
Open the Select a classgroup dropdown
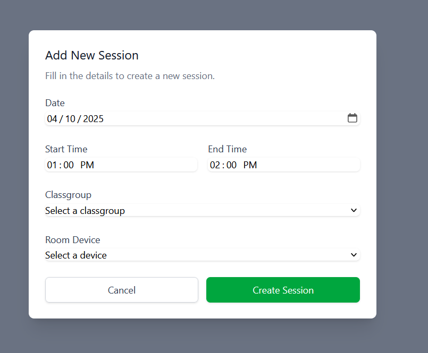point(203,210)
